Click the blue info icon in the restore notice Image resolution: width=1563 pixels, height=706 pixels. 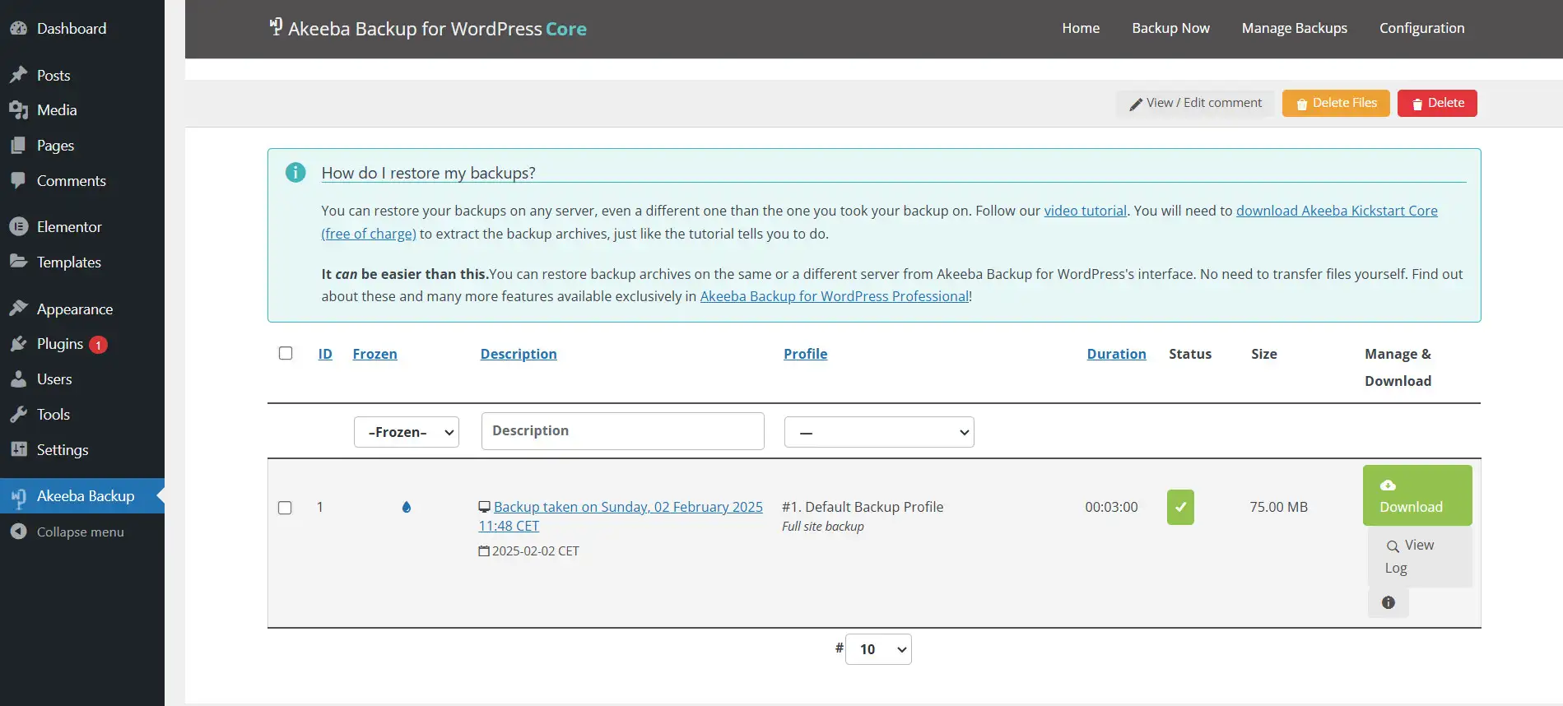295,172
